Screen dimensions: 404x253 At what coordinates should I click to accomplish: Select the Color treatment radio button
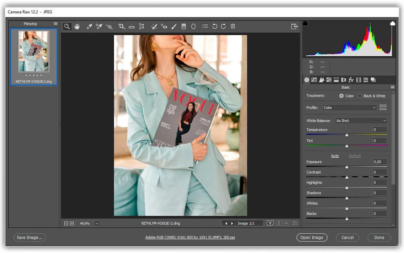(341, 96)
